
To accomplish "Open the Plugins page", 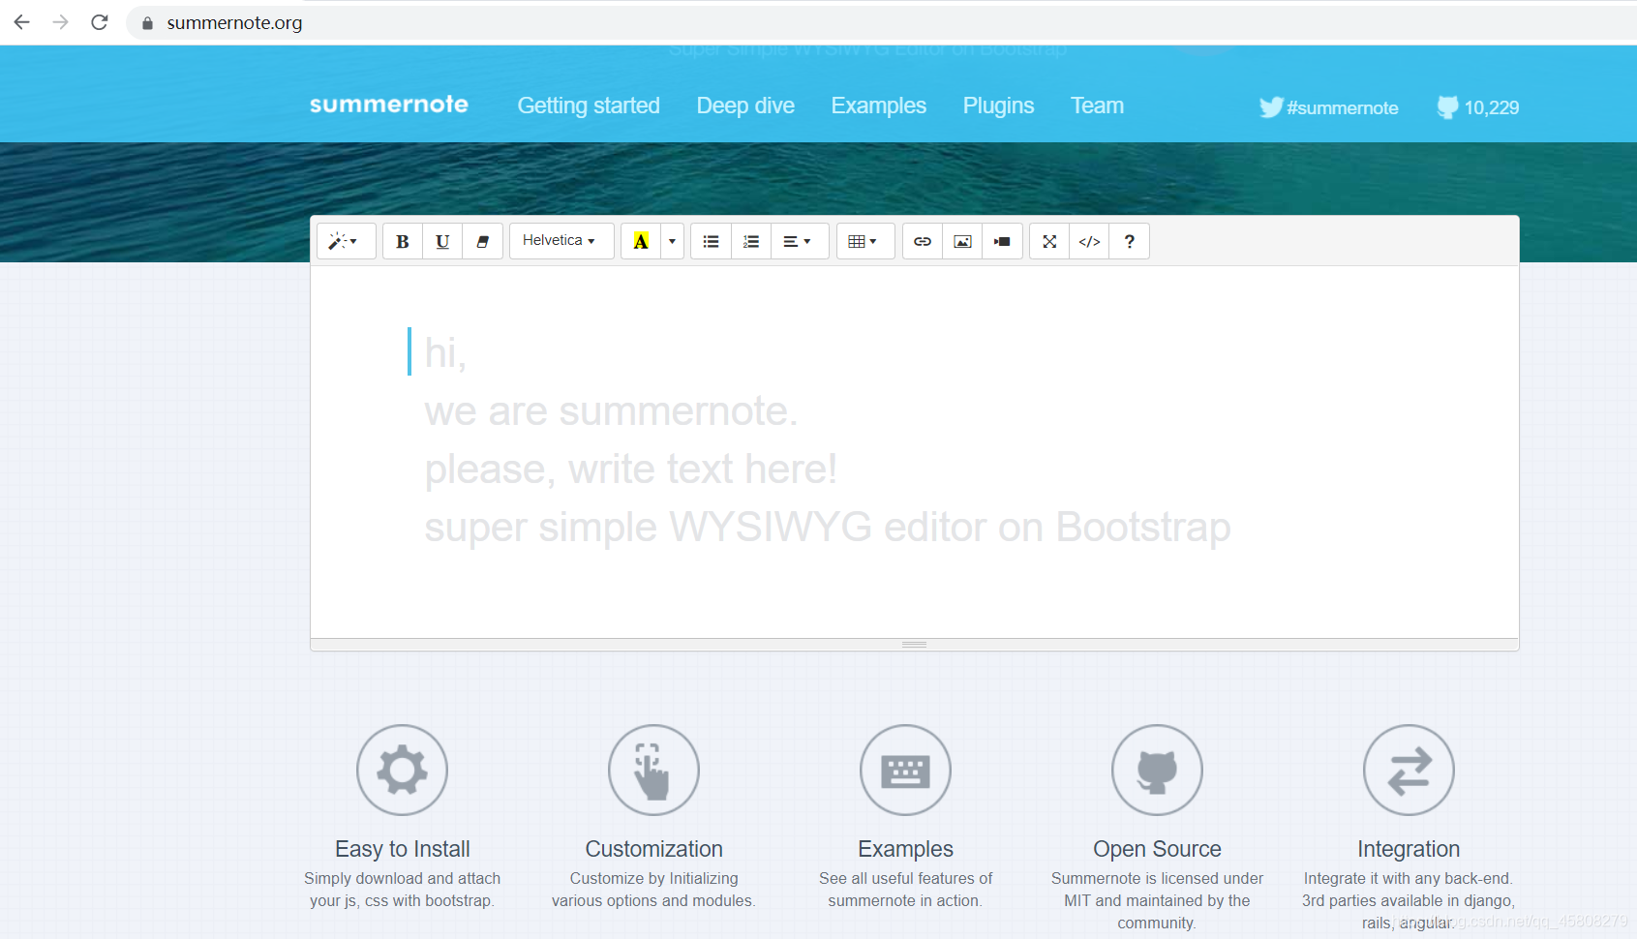I will pos(998,106).
